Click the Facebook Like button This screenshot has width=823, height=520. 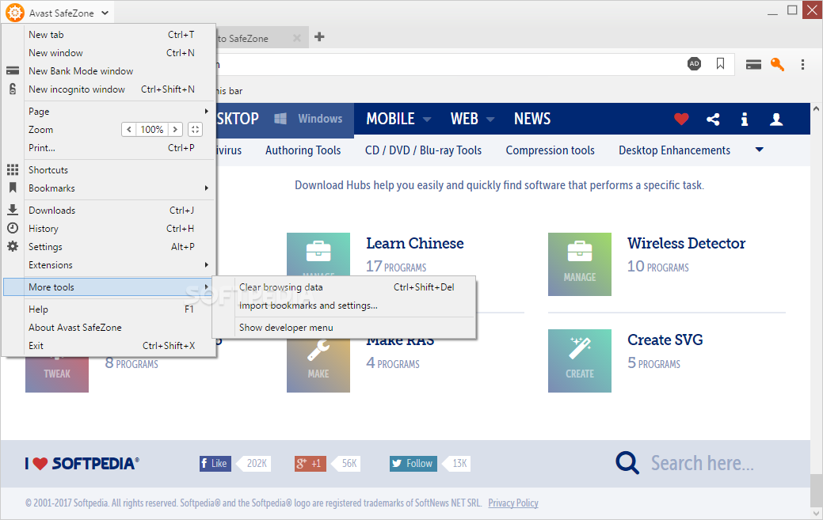click(215, 463)
